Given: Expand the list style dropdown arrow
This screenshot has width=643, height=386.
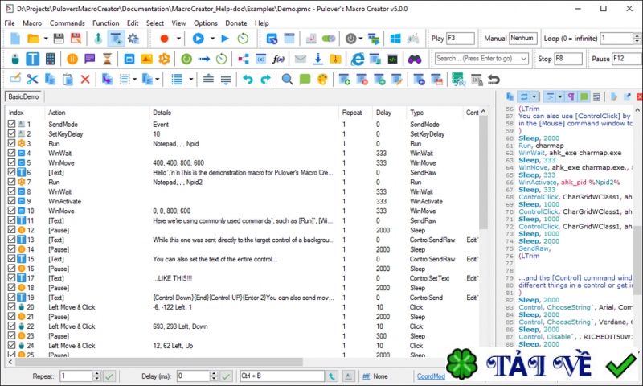Looking at the screenshot, I should pyautogui.click(x=191, y=79).
